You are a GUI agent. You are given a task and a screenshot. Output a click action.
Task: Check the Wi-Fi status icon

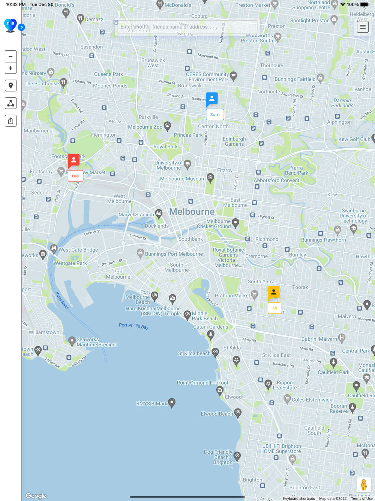[x=343, y=5]
